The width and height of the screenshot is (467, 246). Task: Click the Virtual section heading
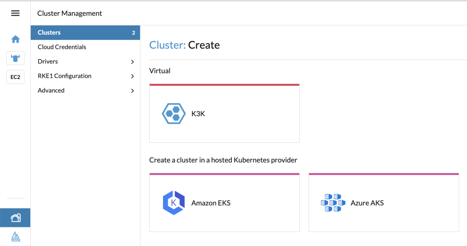point(160,71)
